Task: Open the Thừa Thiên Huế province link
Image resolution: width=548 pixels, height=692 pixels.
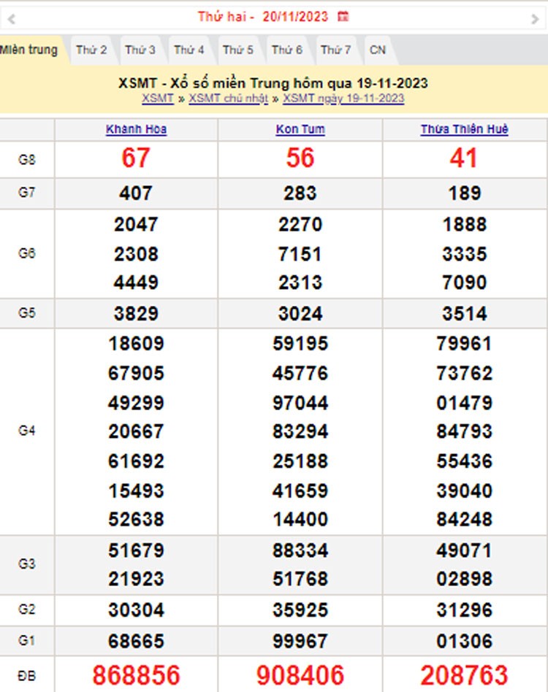Action: point(464,129)
